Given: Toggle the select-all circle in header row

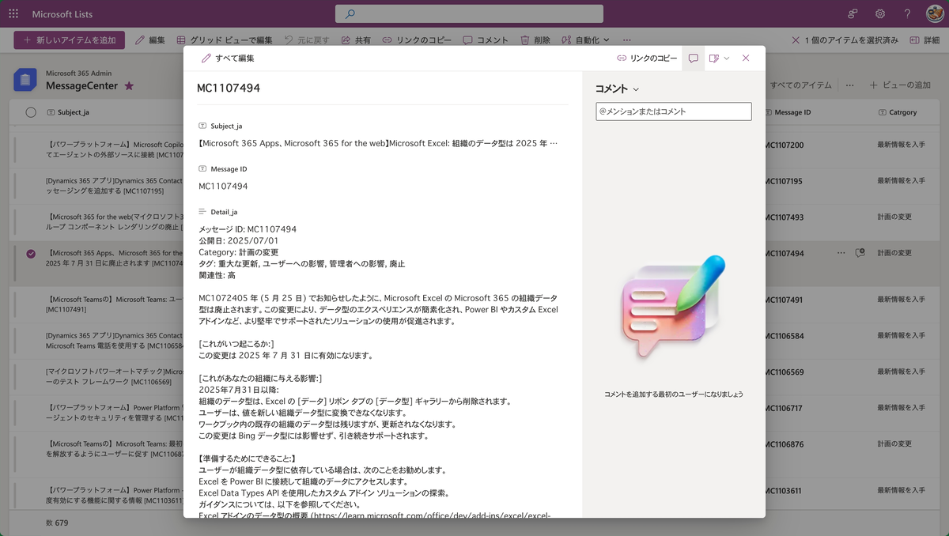Looking at the screenshot, I should (x=31, y=112).
